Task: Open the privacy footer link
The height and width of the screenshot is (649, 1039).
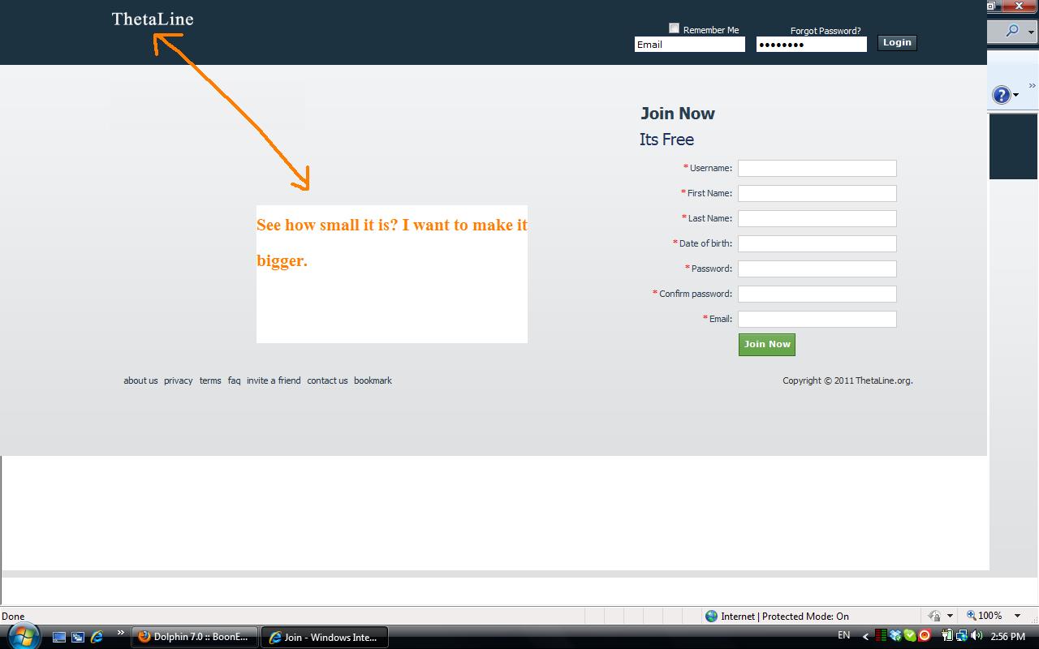Action: point(179,380)
